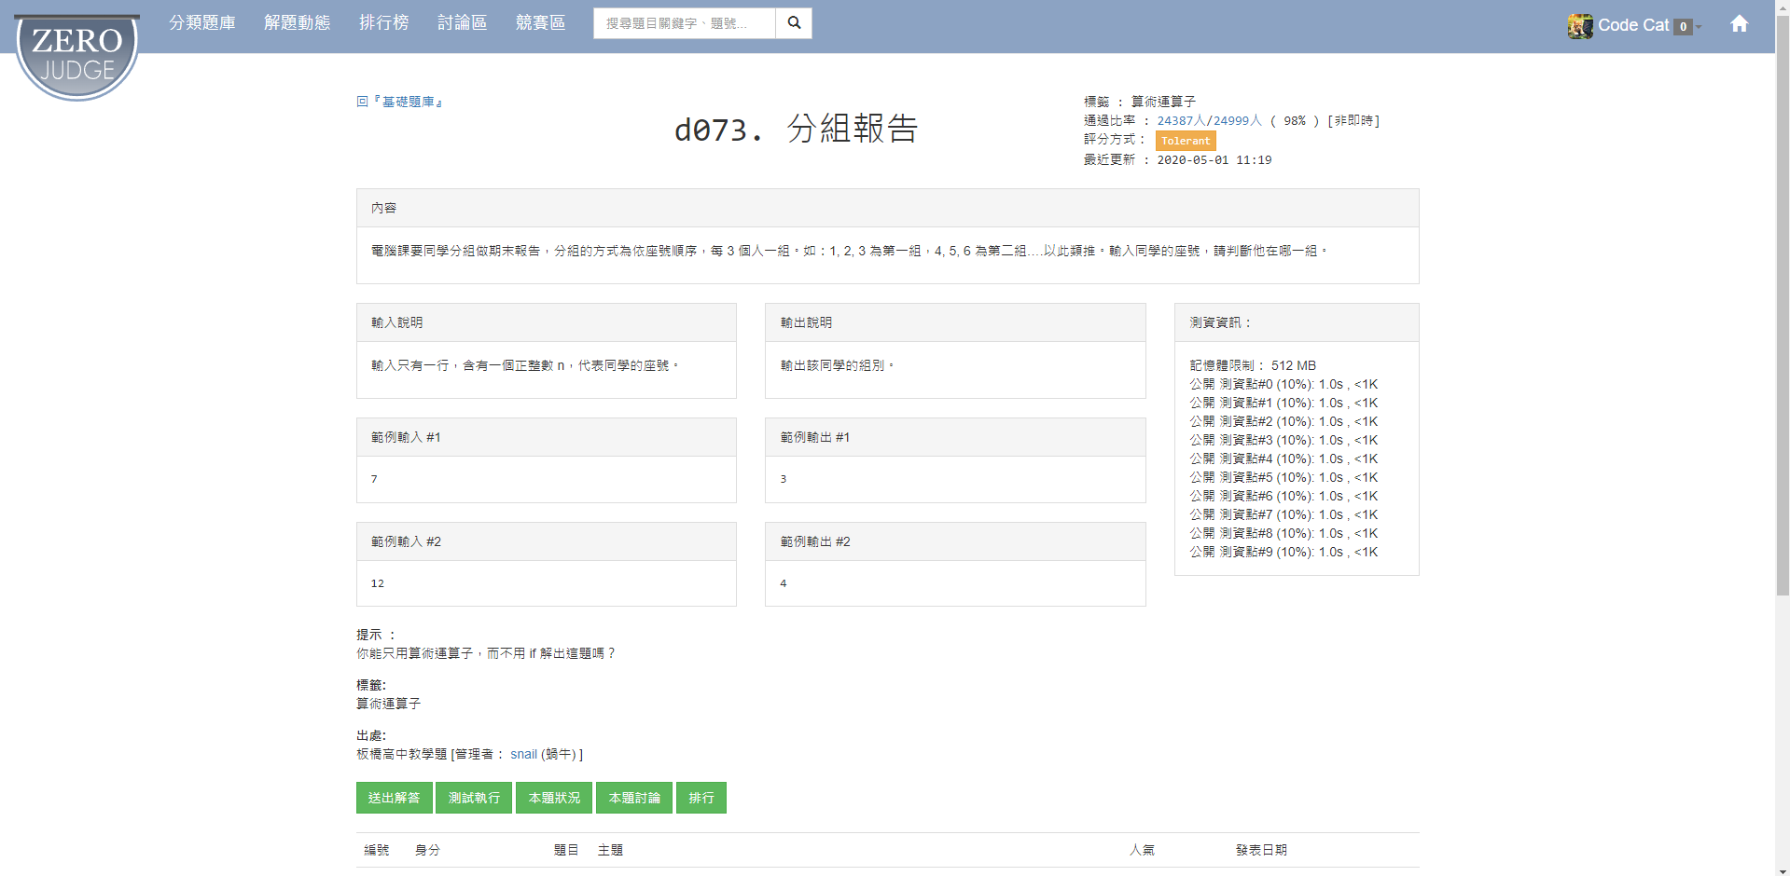Focus the problem keyword search field
The image size is (1790, 876).
click(684, 23)
